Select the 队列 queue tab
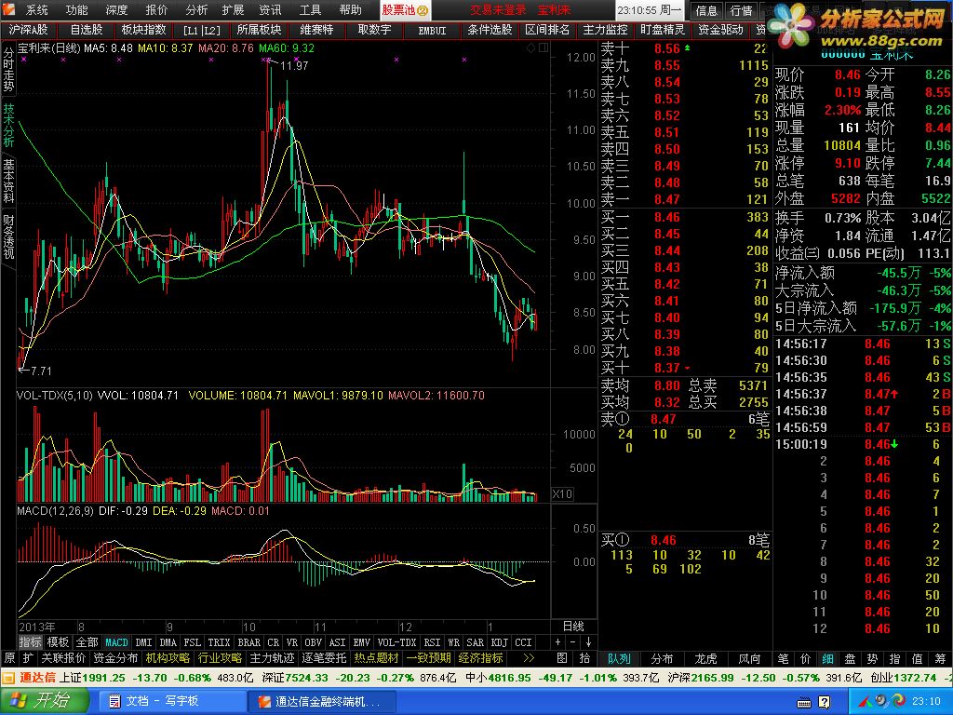The width and height of the screenshot is (953, 715). click(619, 658)
